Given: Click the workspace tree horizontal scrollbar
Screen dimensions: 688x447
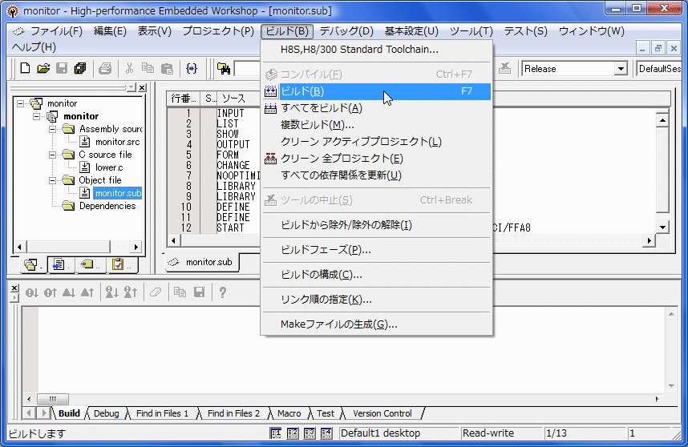Looking at the screenshot, I should pyautogui.click(x=78, y=247).
